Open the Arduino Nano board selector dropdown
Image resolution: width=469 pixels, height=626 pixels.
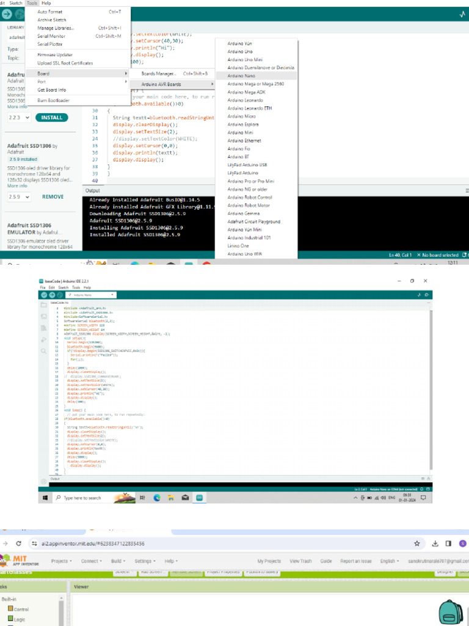click(90, 295)
